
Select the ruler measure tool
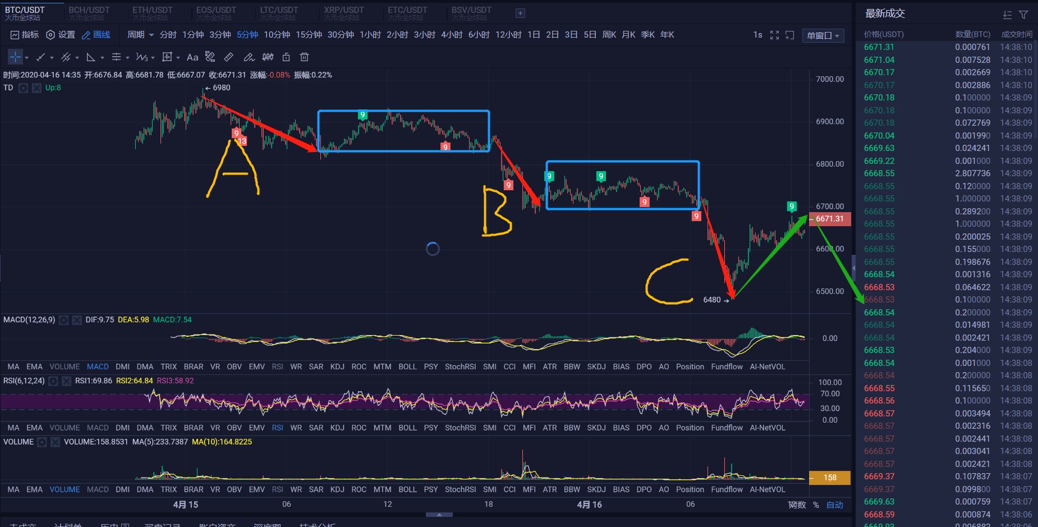click(x=228, y=57)
